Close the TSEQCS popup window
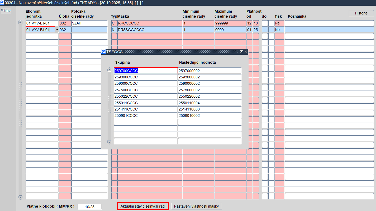 246,52
